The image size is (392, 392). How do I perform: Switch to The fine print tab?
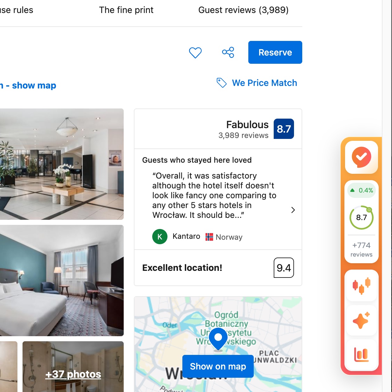click(126, 10)
